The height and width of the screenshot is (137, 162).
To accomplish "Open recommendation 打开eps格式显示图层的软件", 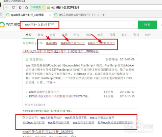I will pos(115,122).
